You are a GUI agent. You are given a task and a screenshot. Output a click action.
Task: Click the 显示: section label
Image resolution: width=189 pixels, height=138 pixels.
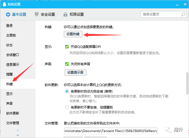pyautogui.click(x=48, y=47)
